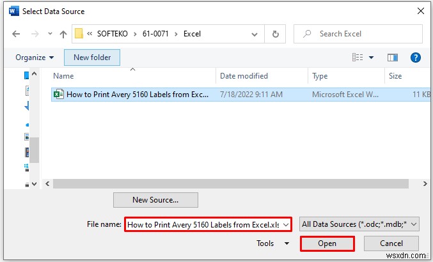Click the horizontal scrollbar right arrow
433x262 pixels.
click(x=425, y=183)
